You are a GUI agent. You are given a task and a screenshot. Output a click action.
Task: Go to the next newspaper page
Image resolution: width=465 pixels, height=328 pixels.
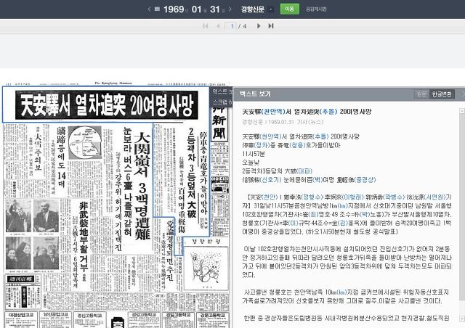point(259,26)
